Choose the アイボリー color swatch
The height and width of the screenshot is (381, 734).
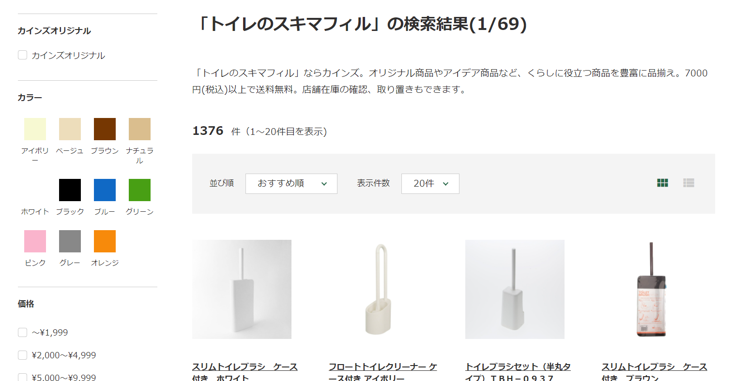[35, 129]
